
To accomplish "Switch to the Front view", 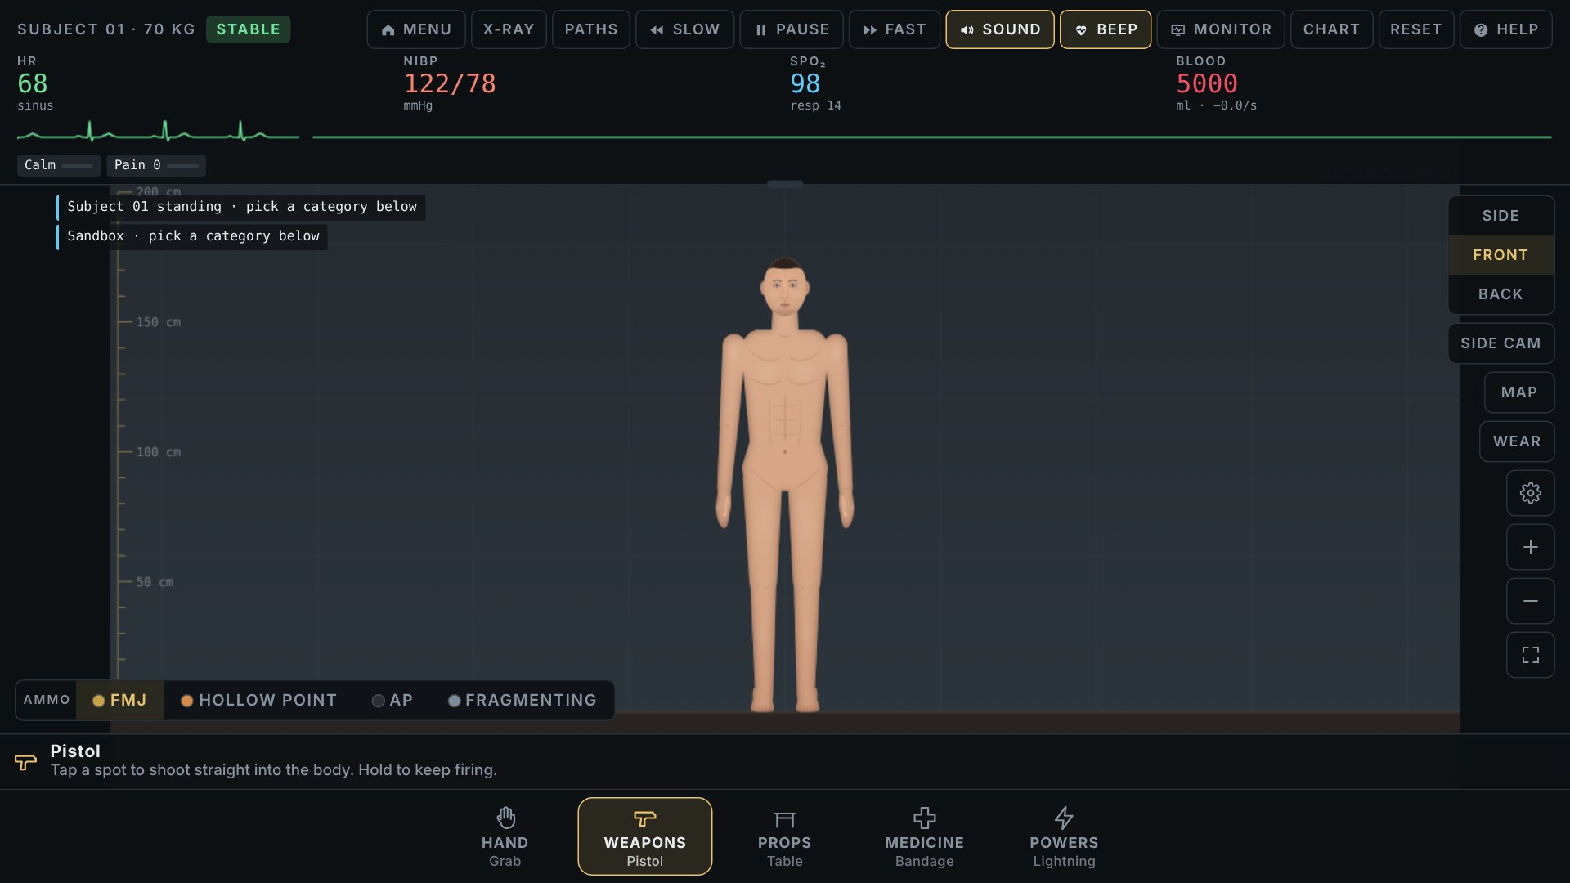I will [1500, 255].
